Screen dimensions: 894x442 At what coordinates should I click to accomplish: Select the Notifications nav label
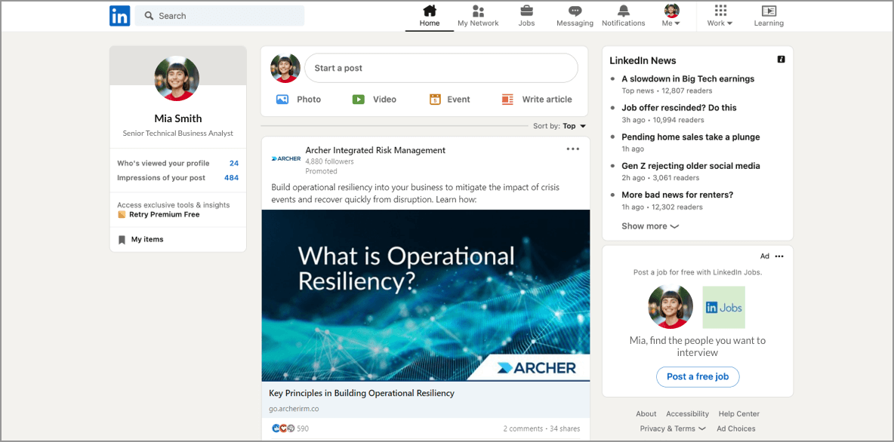click(623, 23)
